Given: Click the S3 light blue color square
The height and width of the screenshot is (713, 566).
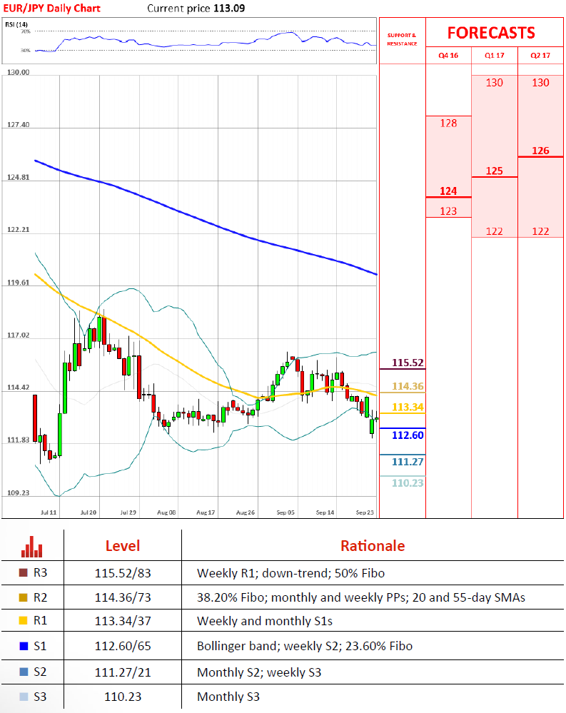Looking at the screenshot, I should click(x=24, y=695).
